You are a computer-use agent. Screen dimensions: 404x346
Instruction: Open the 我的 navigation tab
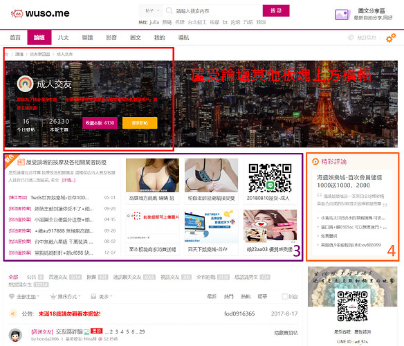(159, 37)
